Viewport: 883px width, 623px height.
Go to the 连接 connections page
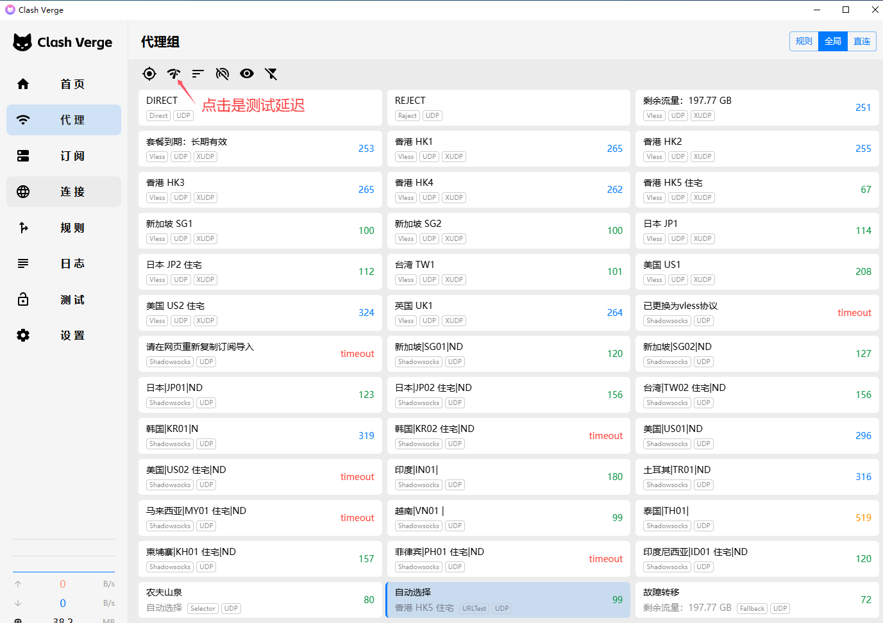click(x=63, y=192)
